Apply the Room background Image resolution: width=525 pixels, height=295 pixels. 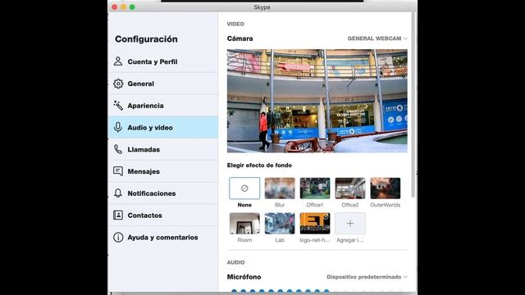[244, 224]
